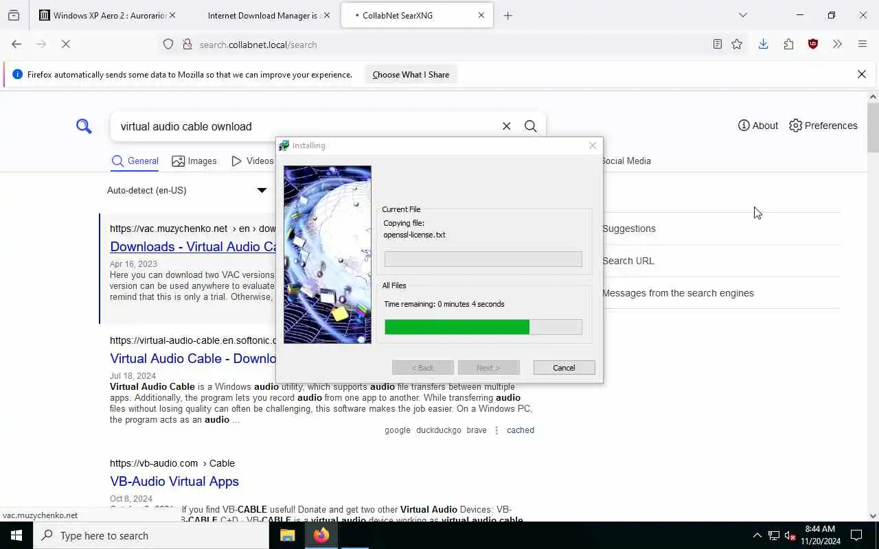
Task: Click the Choose What I Share button
Action: [x=411, y=74]
